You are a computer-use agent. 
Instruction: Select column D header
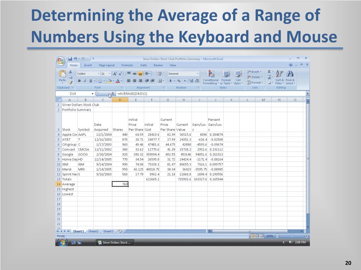point(120,100)
